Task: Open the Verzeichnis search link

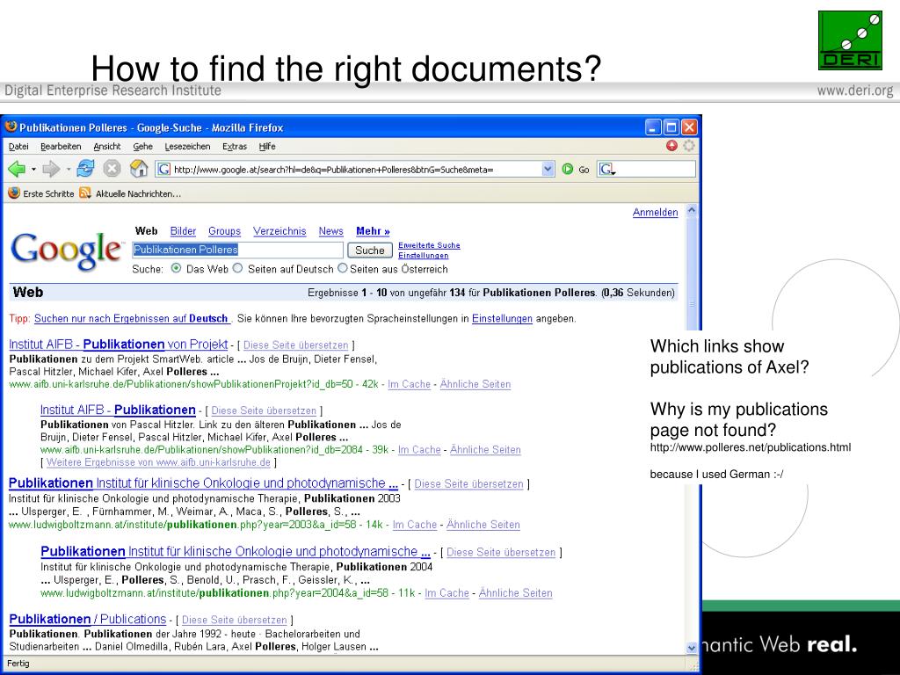Action: coord(279,231)
